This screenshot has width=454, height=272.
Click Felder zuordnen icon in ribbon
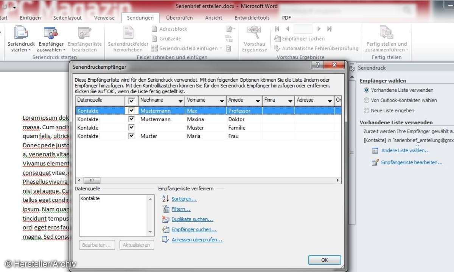click(x=229, y=39)
